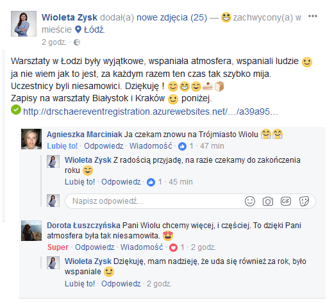This screenshot has height=305, width=332.
Task: Open the drschaereventregistration link
Action: [151, 111]
